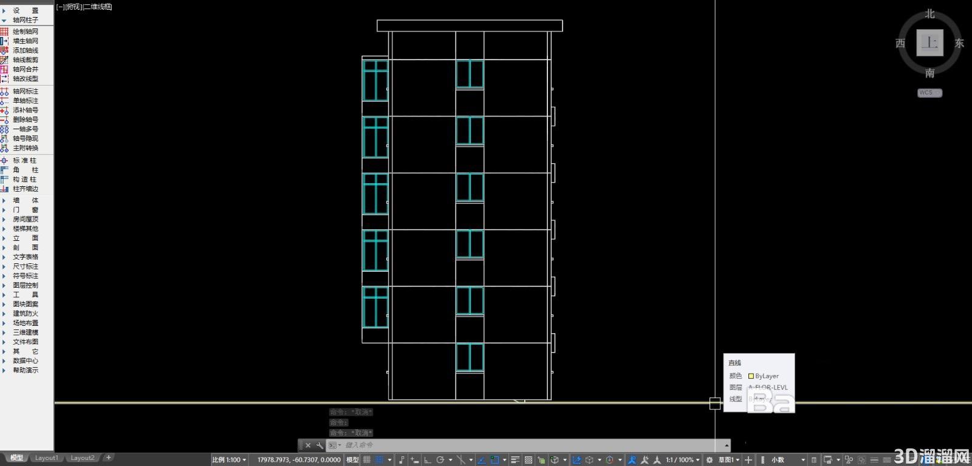
Task: Choose the 单轴标注 single axis label tool
Action: [x=25, y=101]
